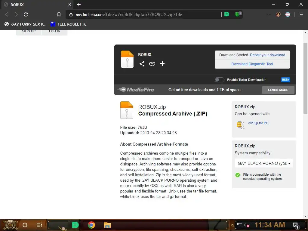Click the address bar URL
The image size is (308, 231).
click(x=129, y=14)
